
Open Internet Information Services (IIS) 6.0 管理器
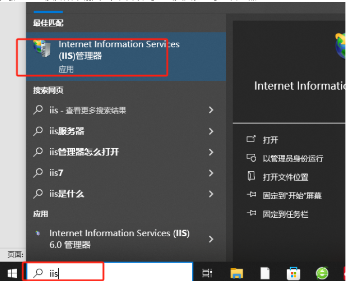point(126,239)
